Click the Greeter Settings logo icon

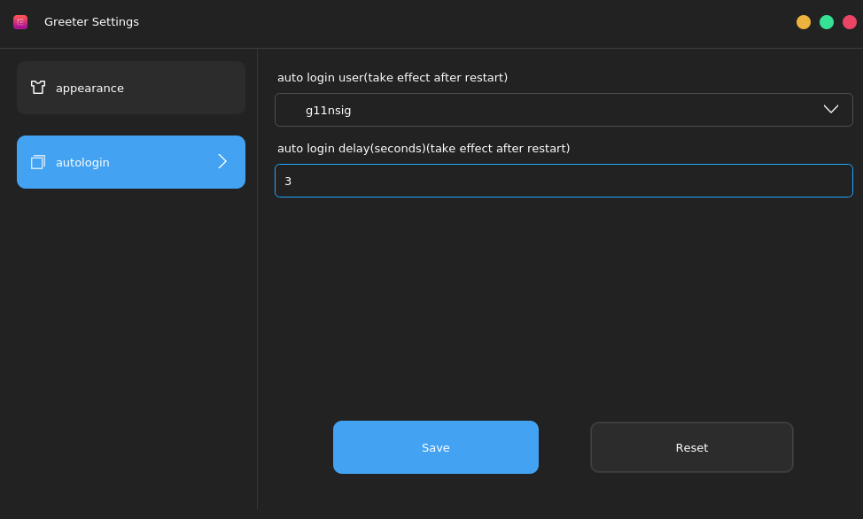click(x=19, y=21)
